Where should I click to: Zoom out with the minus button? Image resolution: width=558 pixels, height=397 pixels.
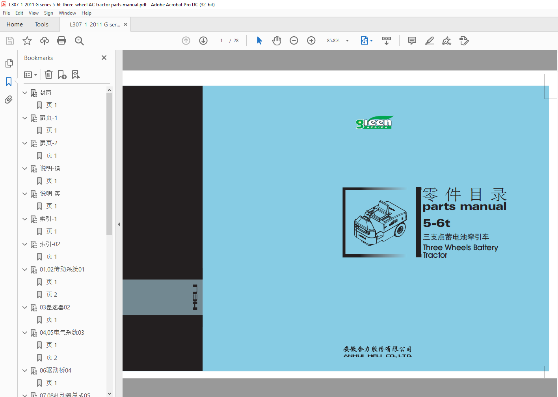coord(294,41)
